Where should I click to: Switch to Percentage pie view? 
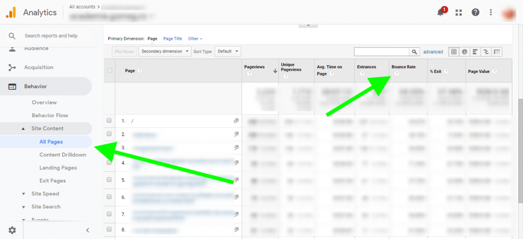465,52
